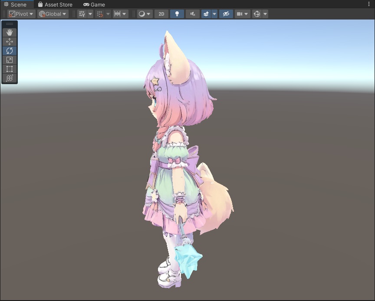Select the Move tool

[x=9, y=41]
